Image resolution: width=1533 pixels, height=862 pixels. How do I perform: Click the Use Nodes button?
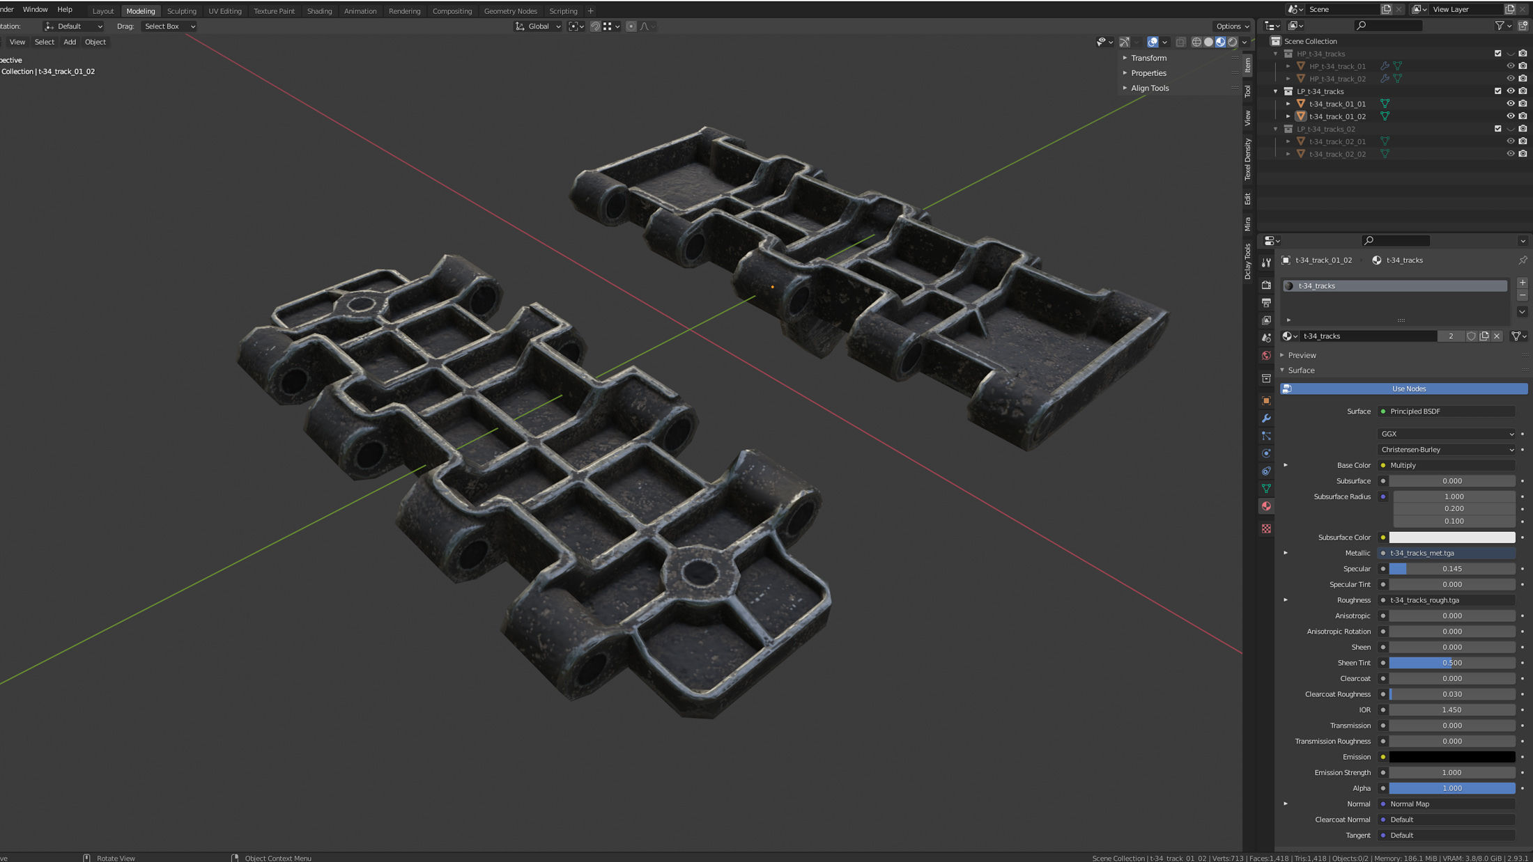tap(1408, 389)
